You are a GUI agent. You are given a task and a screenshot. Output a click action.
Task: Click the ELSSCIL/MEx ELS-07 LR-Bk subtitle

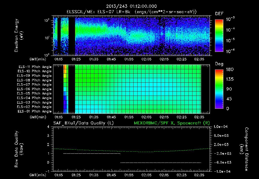pos(98,12)
